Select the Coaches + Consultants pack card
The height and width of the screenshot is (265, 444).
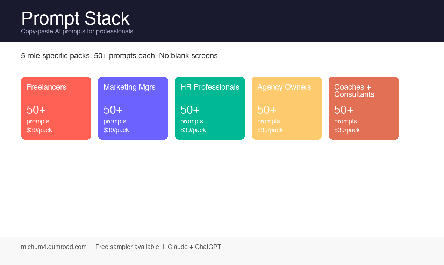(364, 108)
